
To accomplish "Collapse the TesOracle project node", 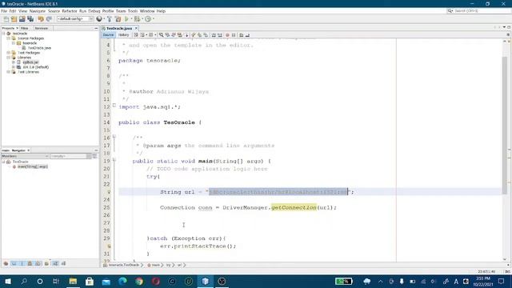I will (3, 34).
